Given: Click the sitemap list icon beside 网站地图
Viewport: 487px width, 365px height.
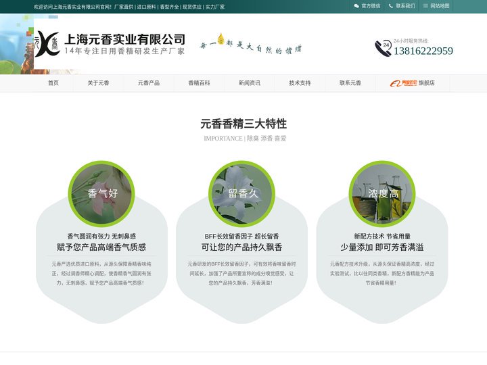Looking at the screenshot, I should click(425, 6).
